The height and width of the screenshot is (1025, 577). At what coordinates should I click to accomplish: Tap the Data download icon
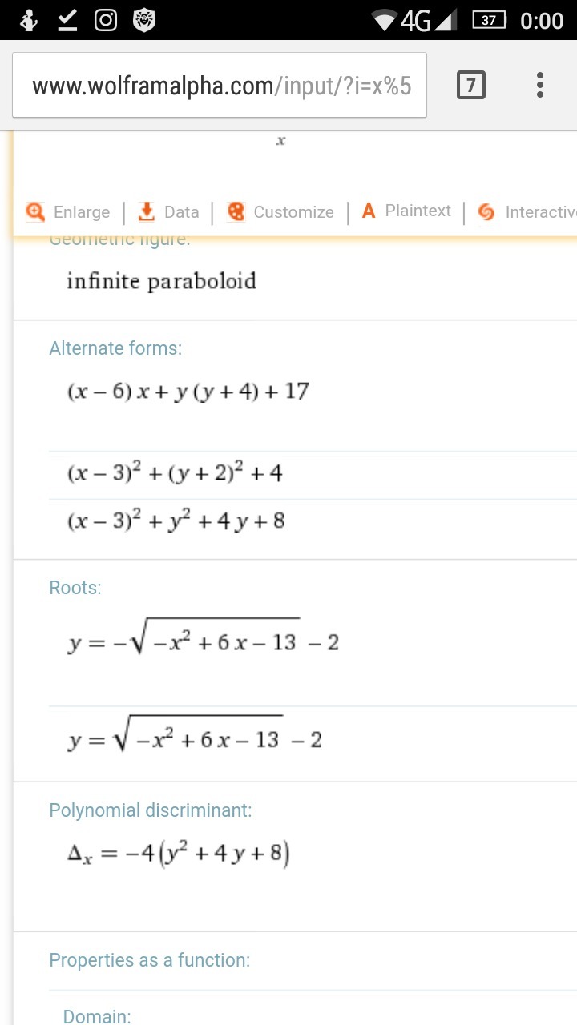click(147, 211)
